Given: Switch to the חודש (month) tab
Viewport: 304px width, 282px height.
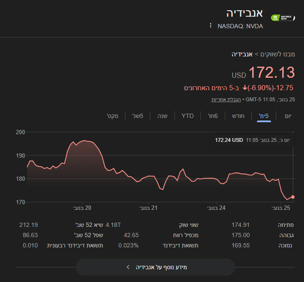Looking at the screenshot, I should 238,116.
